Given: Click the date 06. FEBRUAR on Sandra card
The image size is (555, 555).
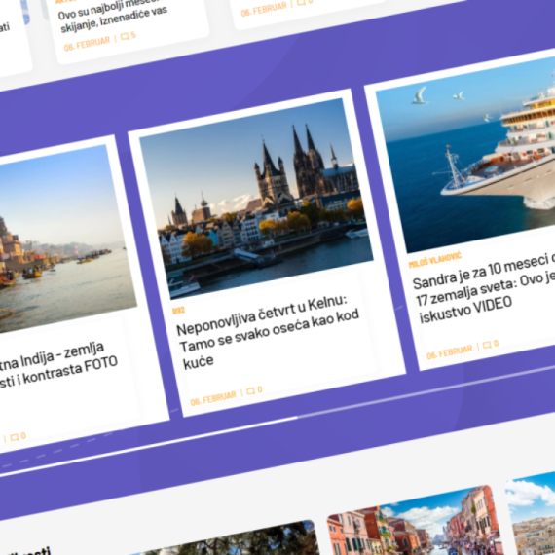Looking at the screenshot, I should (450, 351).
